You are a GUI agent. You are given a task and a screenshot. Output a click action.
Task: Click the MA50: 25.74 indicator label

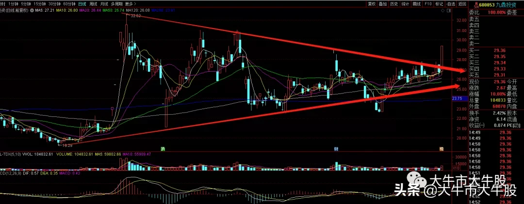point(114,11)
